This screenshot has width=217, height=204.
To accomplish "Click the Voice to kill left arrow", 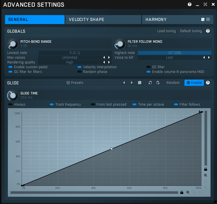I will coord(204,58).
